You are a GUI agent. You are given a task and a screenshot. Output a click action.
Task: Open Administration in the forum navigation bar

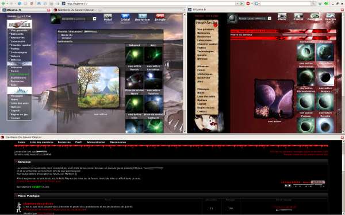[96, 142]
